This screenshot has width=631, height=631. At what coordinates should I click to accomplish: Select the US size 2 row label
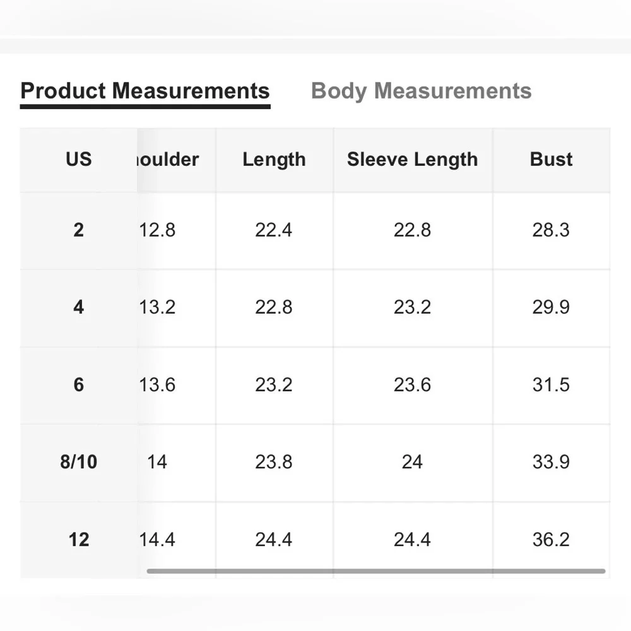[x=78, y=230]
